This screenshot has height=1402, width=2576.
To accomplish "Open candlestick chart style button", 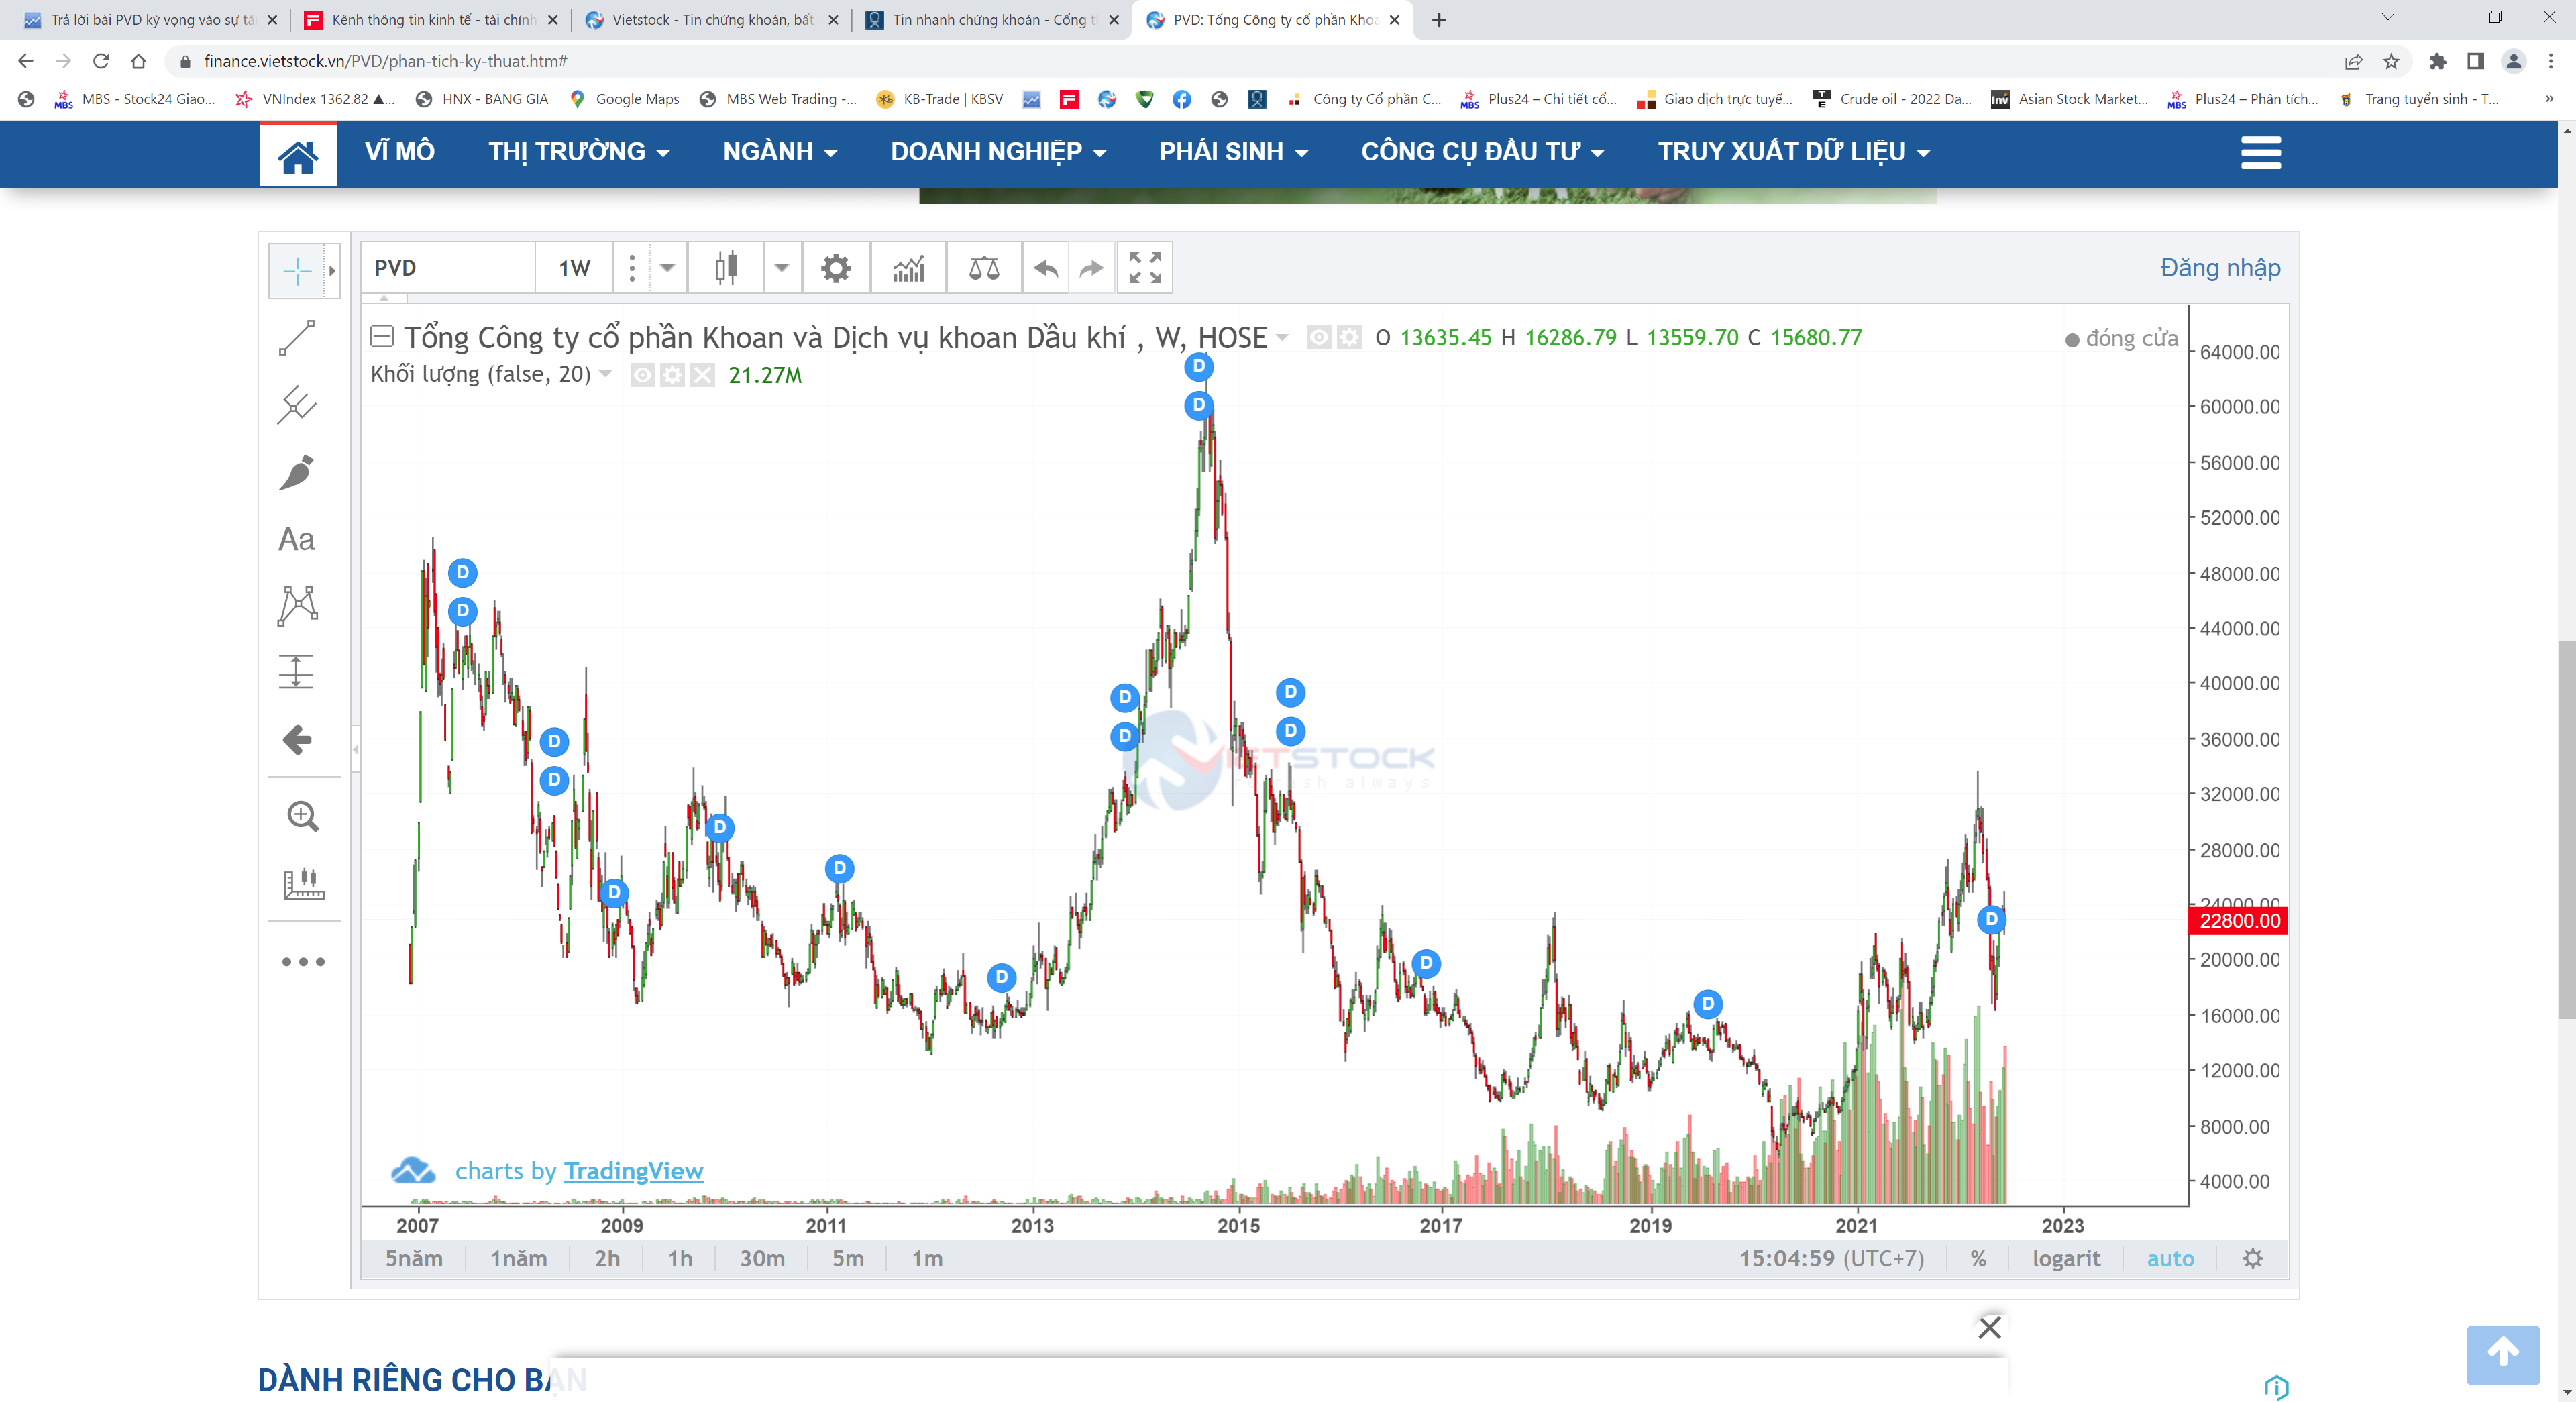I will 726,268.
